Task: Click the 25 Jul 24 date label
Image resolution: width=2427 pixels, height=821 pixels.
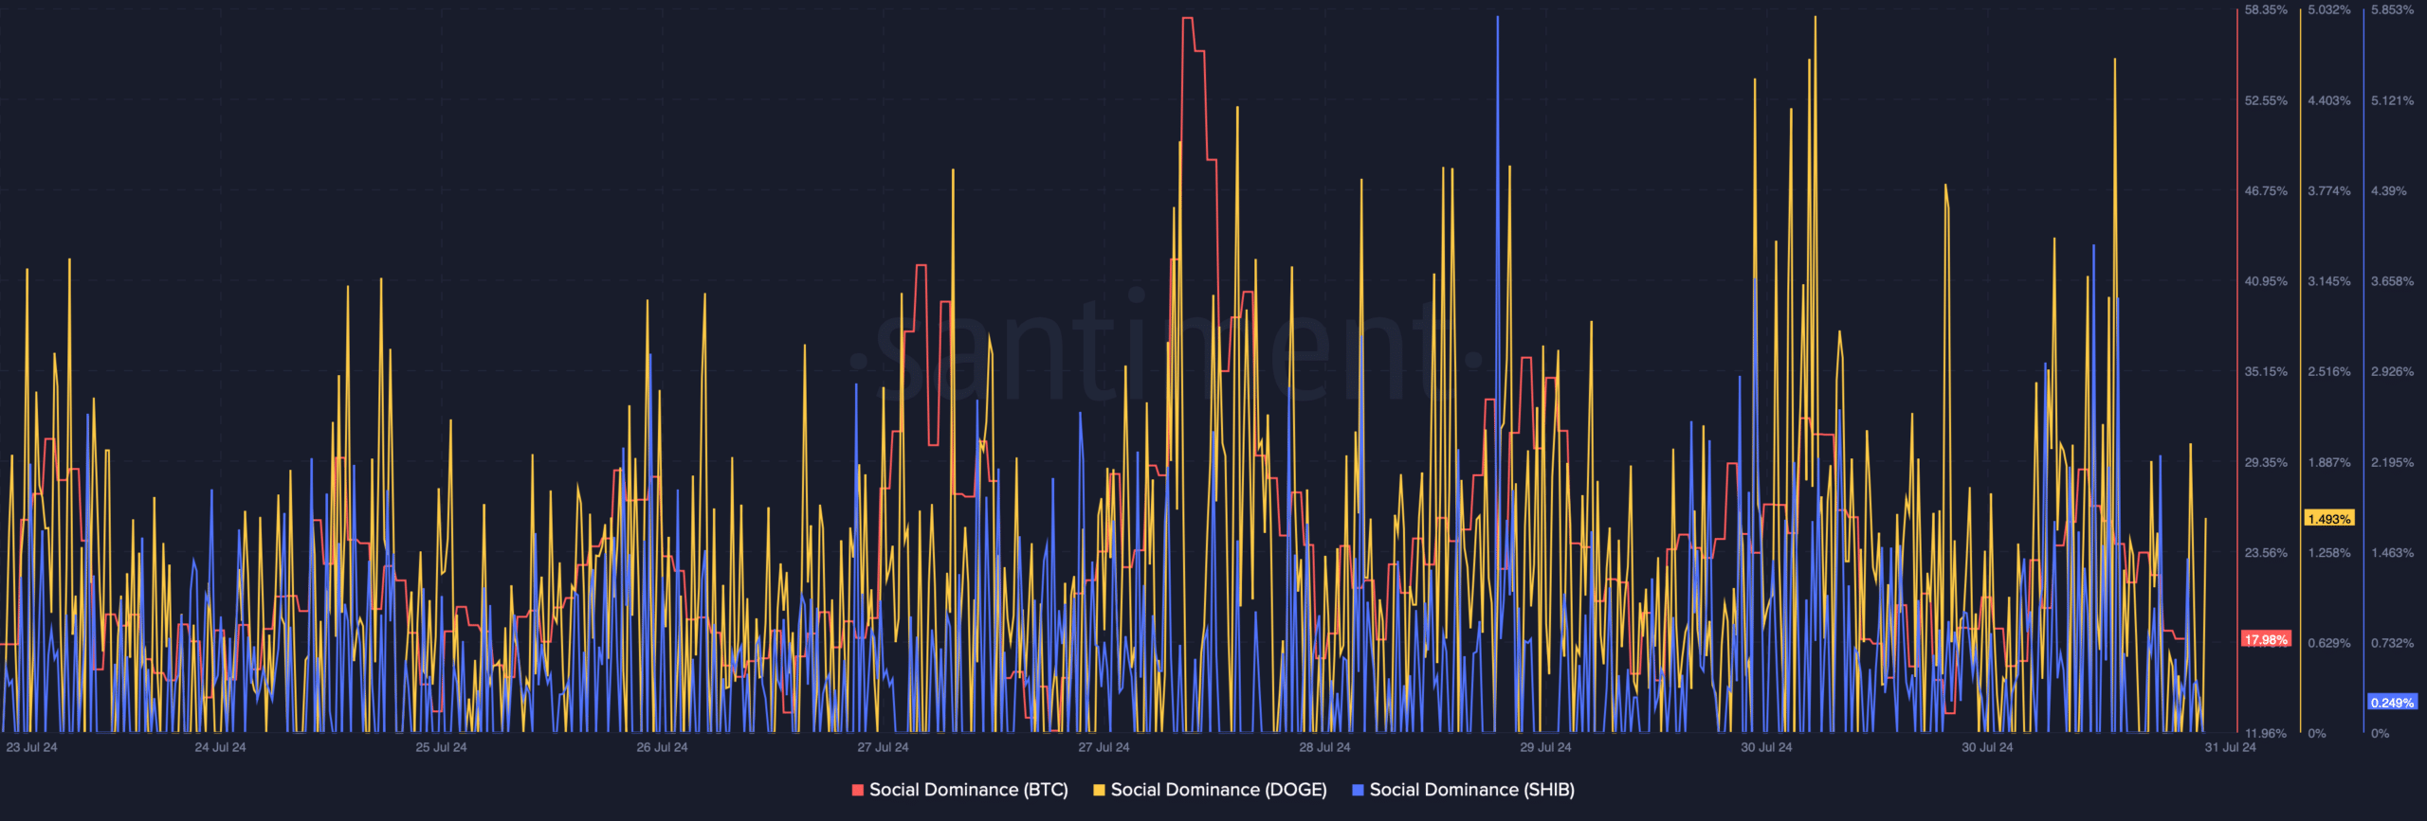Action: pyautogui.click(x=441, y=747)
